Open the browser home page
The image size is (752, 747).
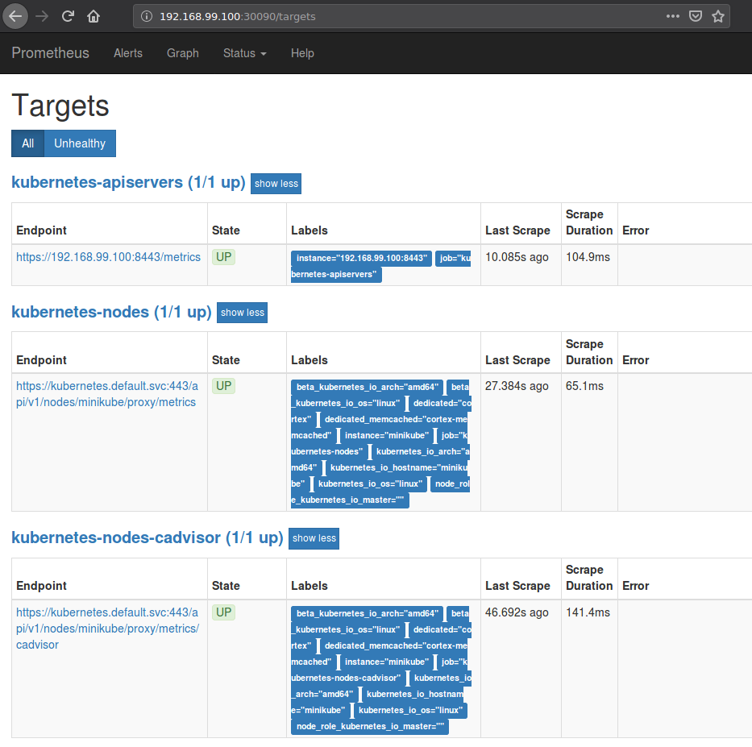coord(93,16)
